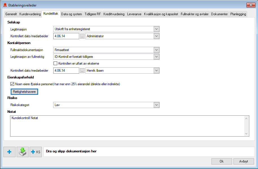
Task: Open Kvalifikasjon og kapasitet tab
Action: click(x=161, y=14)
